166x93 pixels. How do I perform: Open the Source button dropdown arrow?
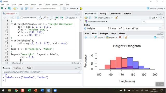pos(77,18)
